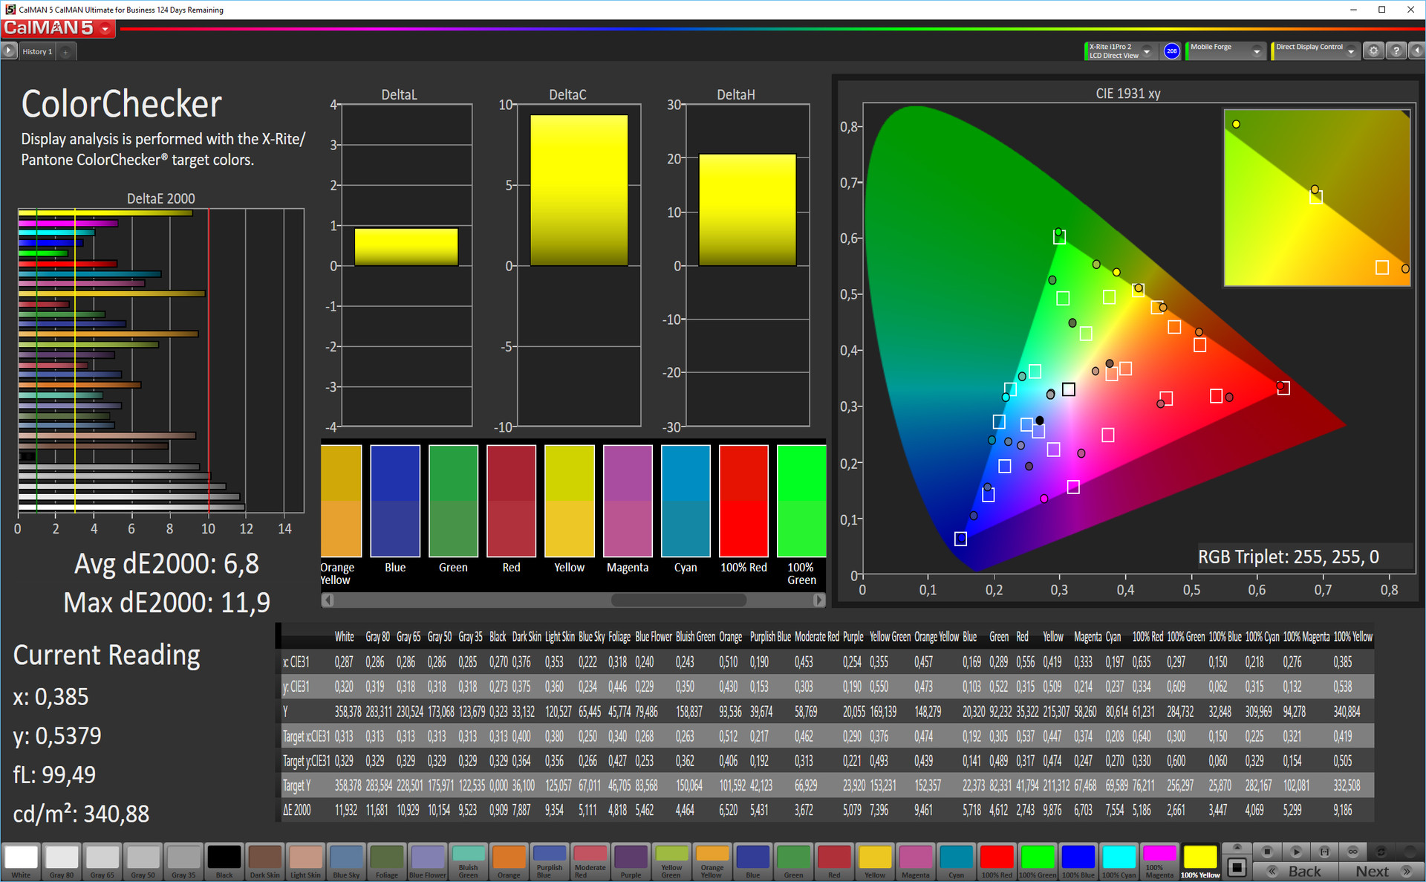The image size is (1426, 882).
Task: Click the swatch strip horizontal scrollbar thumb
Action: pos(677,600)
